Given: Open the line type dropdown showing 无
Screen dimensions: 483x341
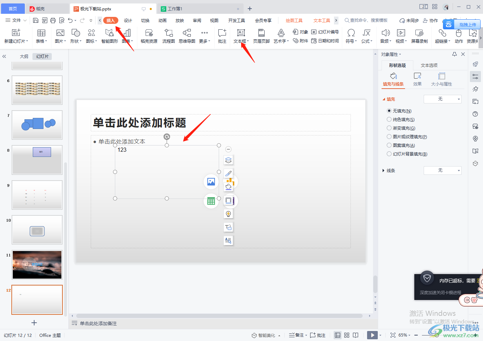Looking at the screenshot, I should click(443, 170).
